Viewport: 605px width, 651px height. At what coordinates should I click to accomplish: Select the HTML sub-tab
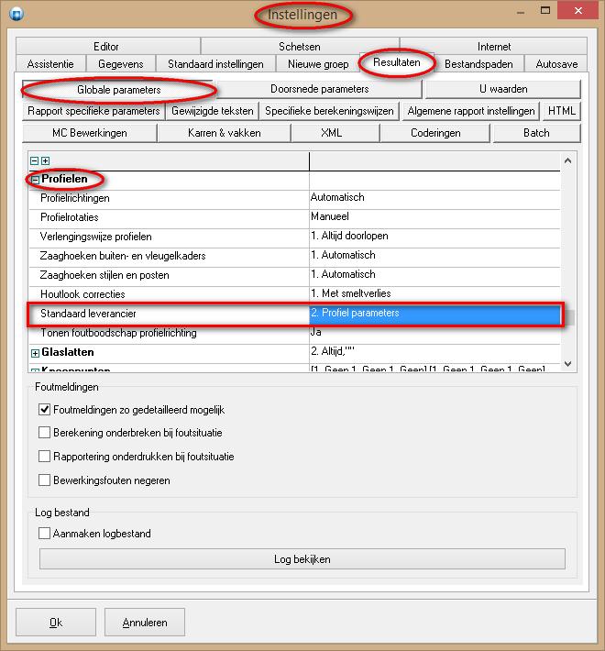(x=561, y=111)
